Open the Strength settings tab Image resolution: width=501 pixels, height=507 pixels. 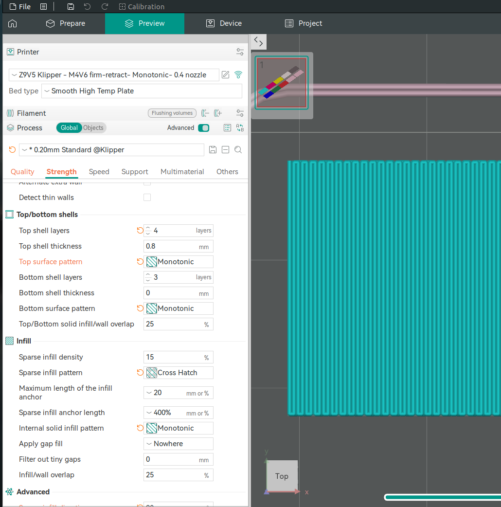[x=61, y=172]
